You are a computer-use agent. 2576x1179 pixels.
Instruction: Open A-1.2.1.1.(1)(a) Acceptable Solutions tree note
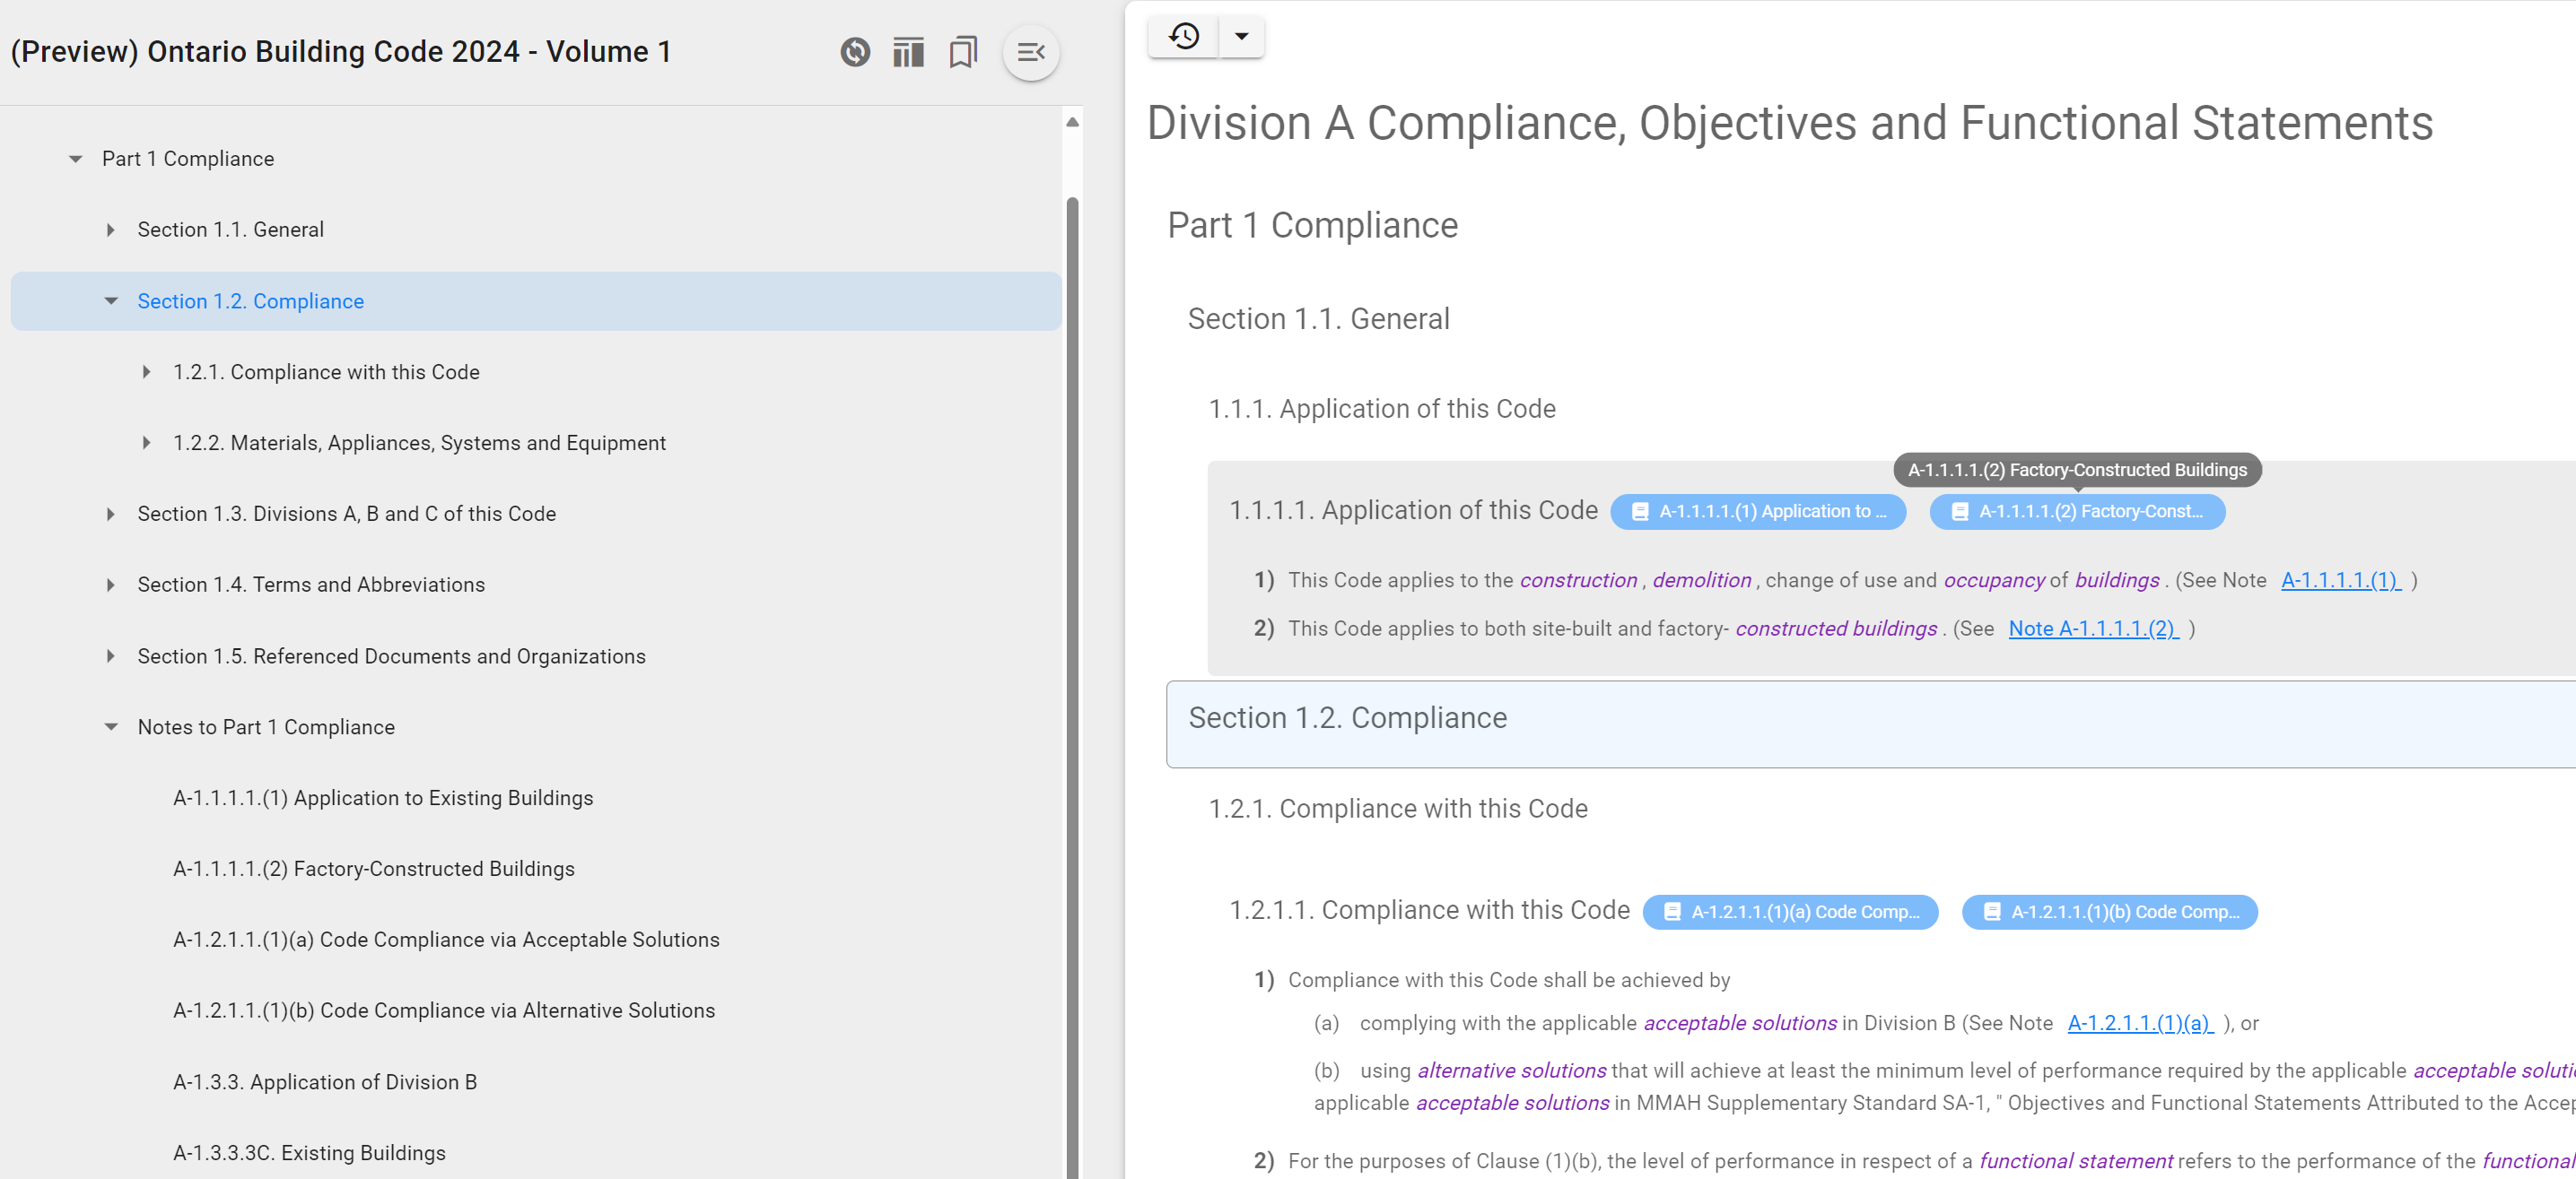(446, 941)
